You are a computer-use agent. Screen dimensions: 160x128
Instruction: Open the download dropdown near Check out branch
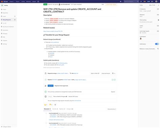click(114, 73)
